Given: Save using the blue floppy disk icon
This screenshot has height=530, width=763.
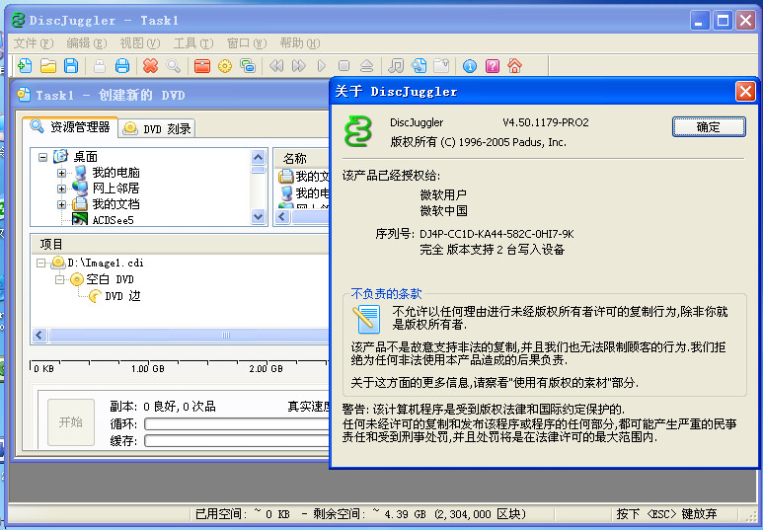Looking at the screenshot, I should 71,66.
